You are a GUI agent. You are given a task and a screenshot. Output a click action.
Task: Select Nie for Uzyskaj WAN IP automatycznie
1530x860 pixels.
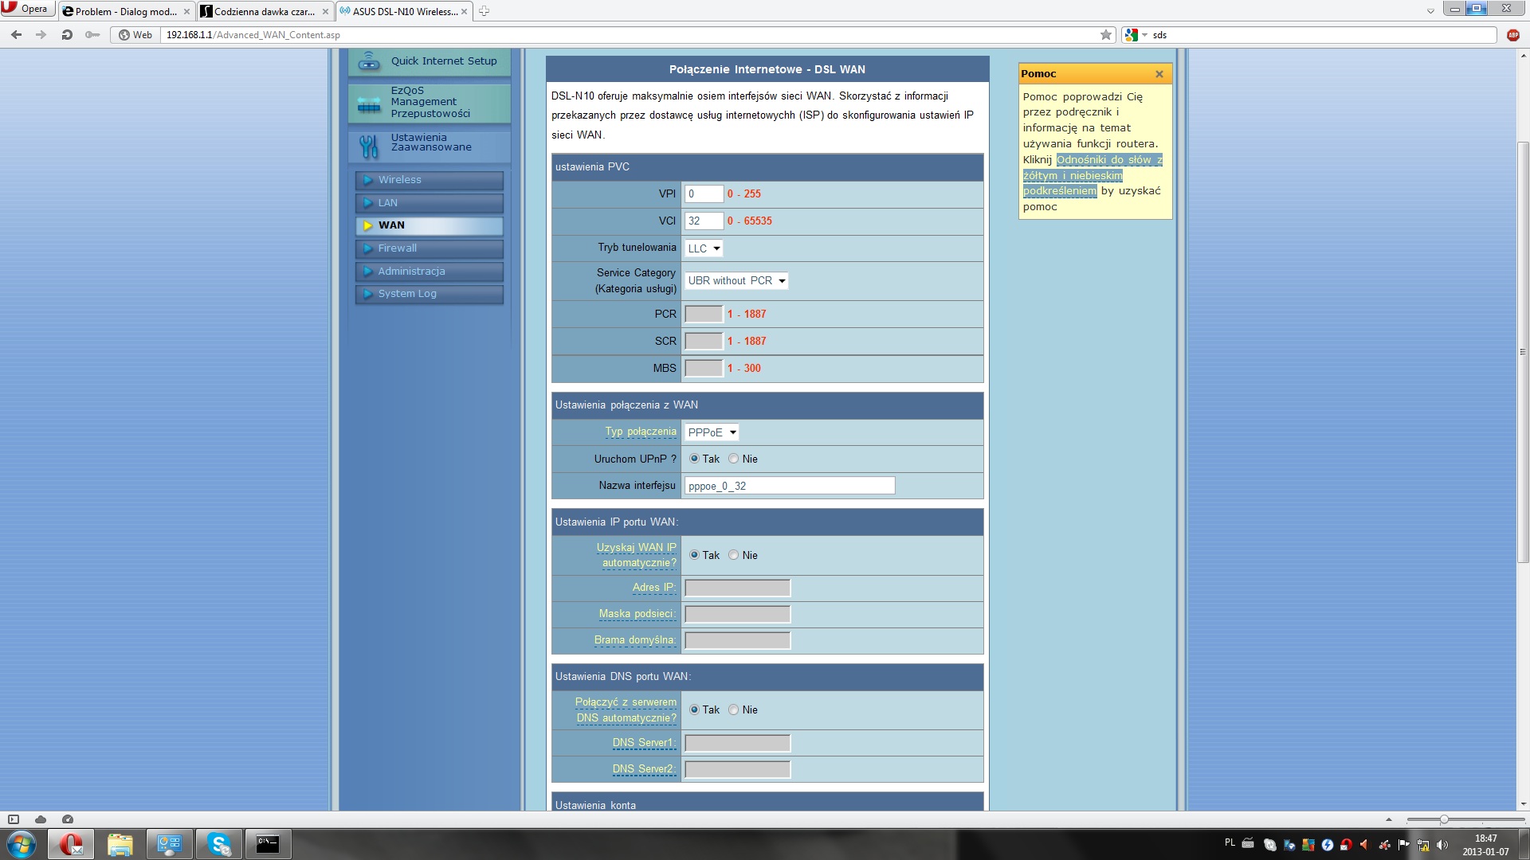(x=733, y=555)
